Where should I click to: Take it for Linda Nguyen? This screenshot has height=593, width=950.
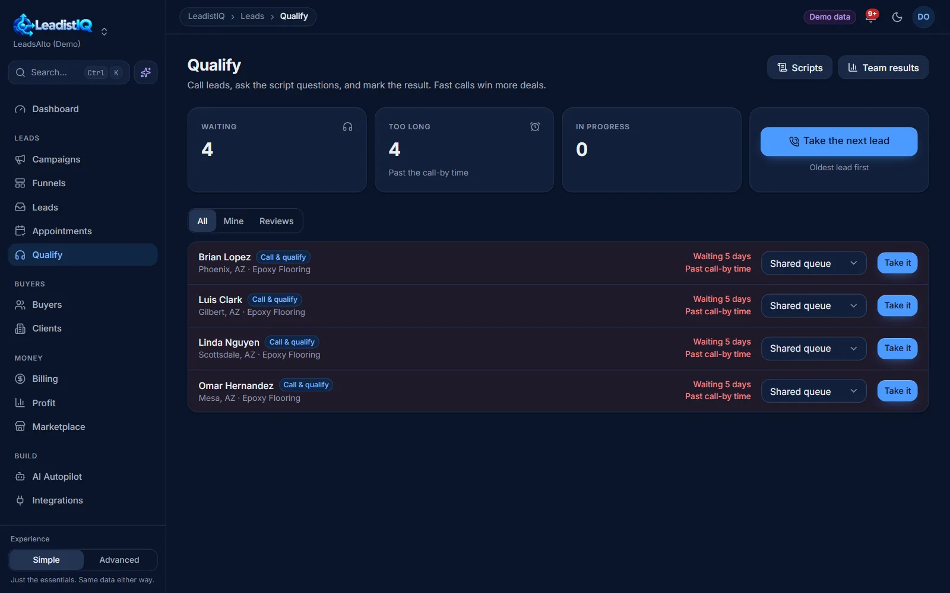[897, 348]
